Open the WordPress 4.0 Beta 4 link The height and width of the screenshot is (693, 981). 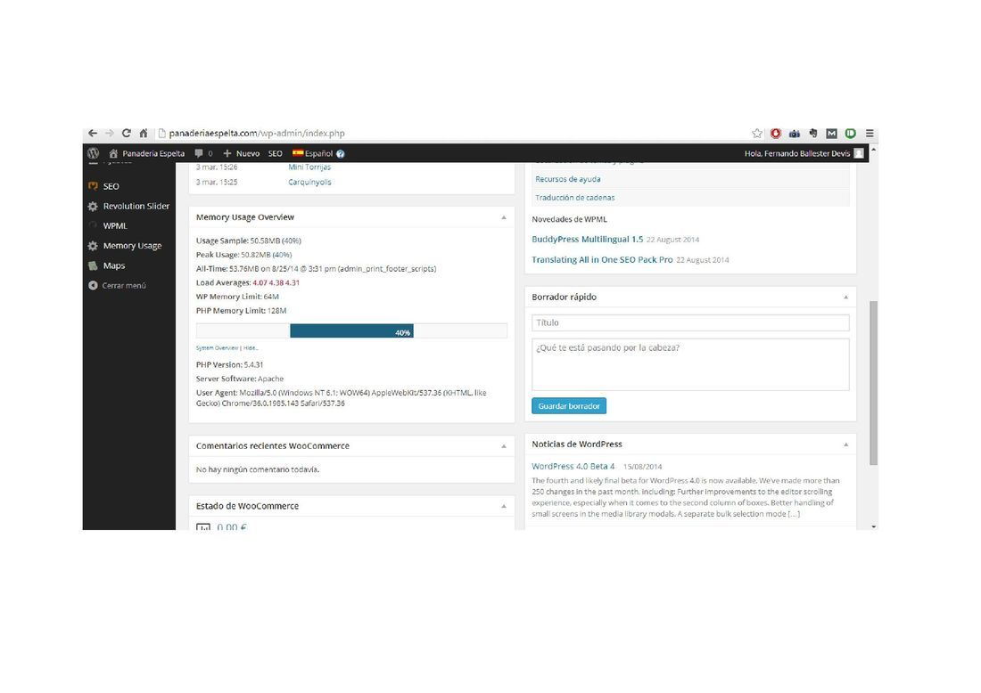tap(573, 466)
